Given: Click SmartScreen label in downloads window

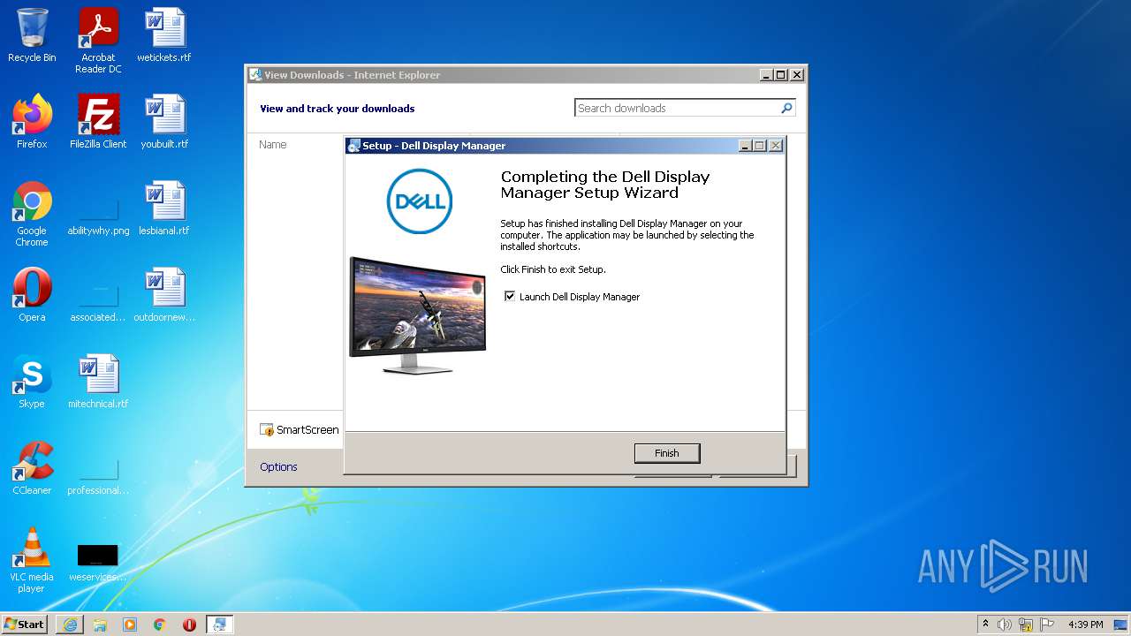Looking at the screenshot, I should point(307,429).
